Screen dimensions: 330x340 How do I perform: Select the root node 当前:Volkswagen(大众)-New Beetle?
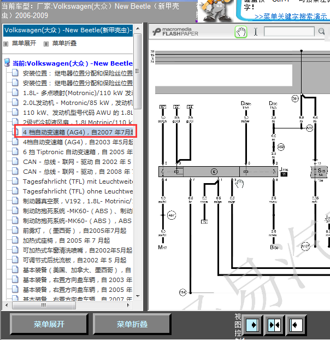[x=73, y=63]
